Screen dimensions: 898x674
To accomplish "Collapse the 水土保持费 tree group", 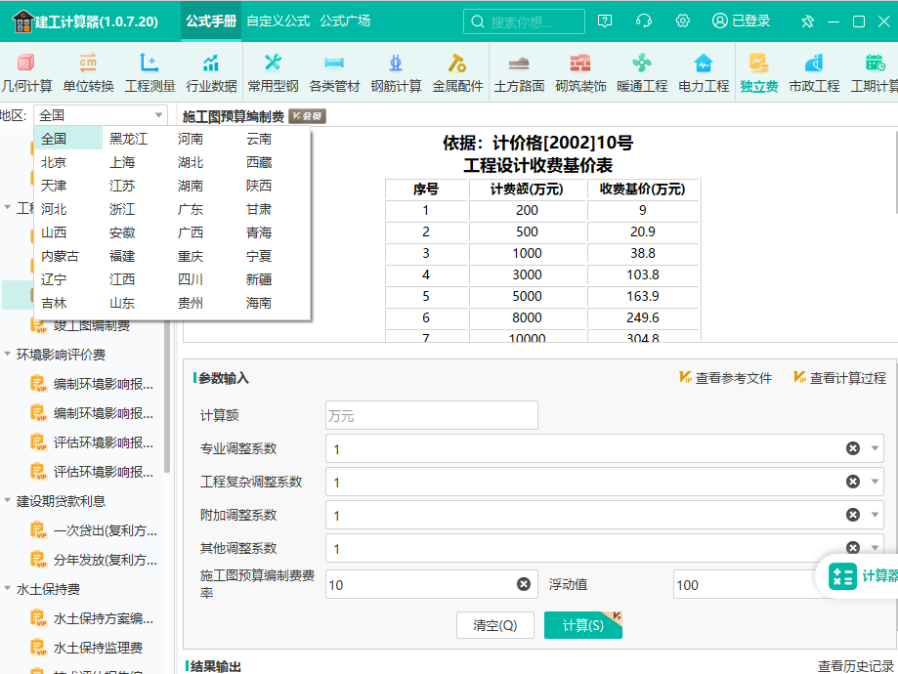I will point(8,589).
